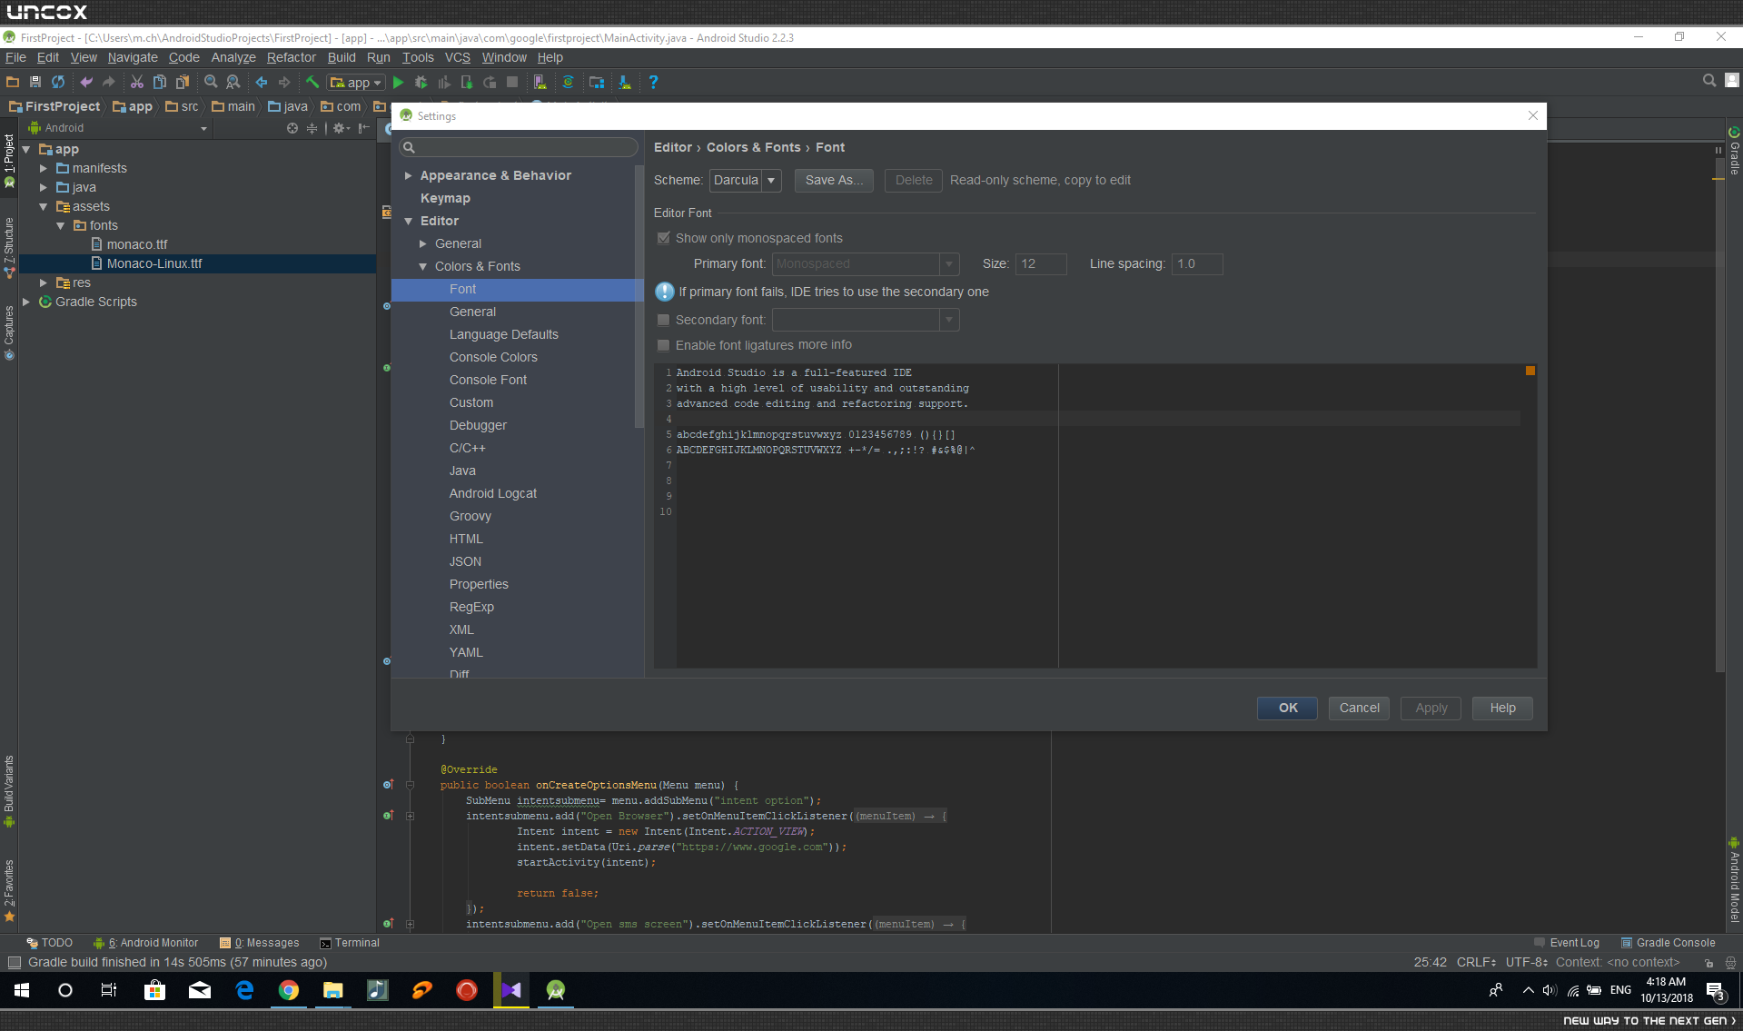Image resolution: width=1743 pixels, height=1031 pixels.
Task: Toggle Show only monospaced fonts checkbox
Action: pos(664,238)
